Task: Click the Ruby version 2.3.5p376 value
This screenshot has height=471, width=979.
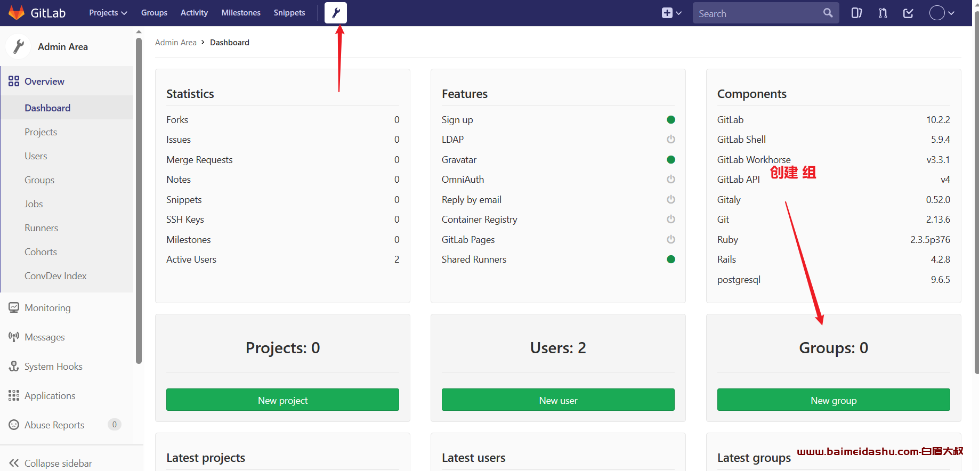Action: pyautogui.click(x=930, y=240)
